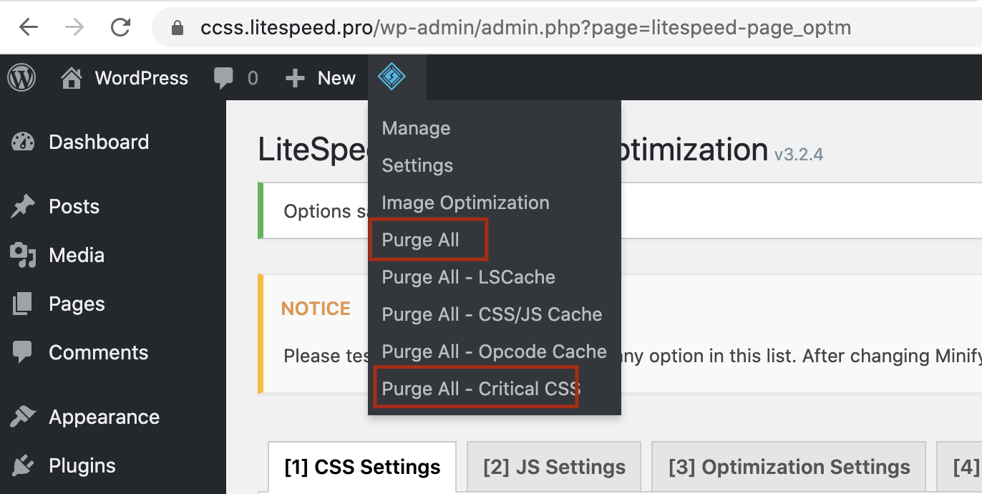This screenshot has height=494, width=982.
Task: Go to Appearance in the sidebar
Action: coord(104,417)
